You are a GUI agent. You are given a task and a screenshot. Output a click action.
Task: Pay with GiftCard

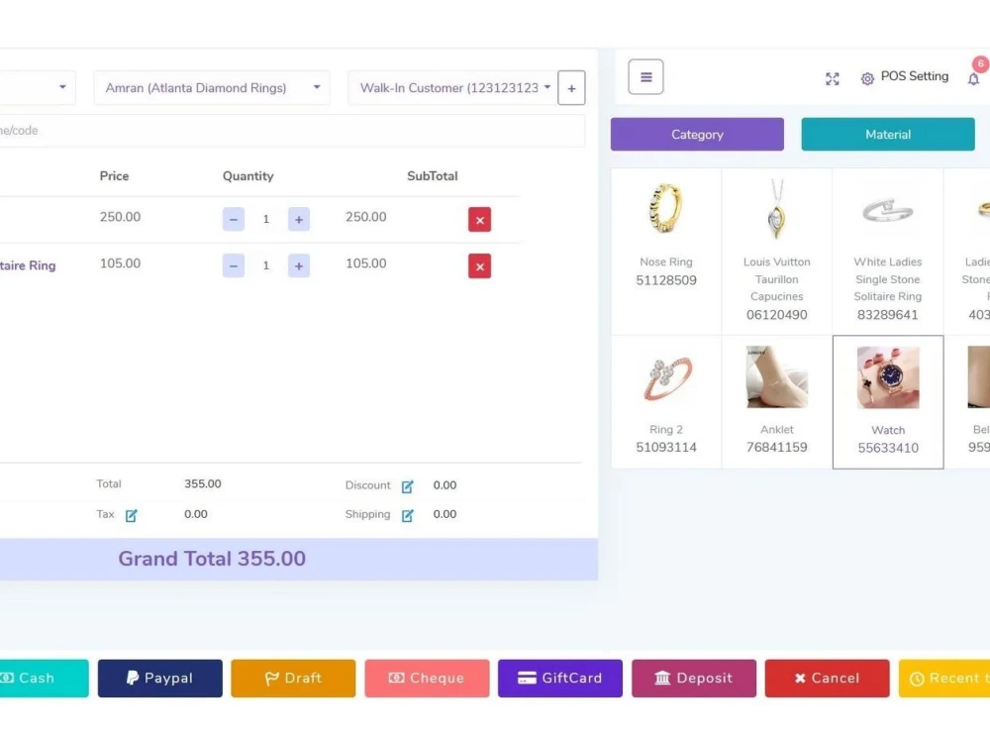[x=560, y=679]
